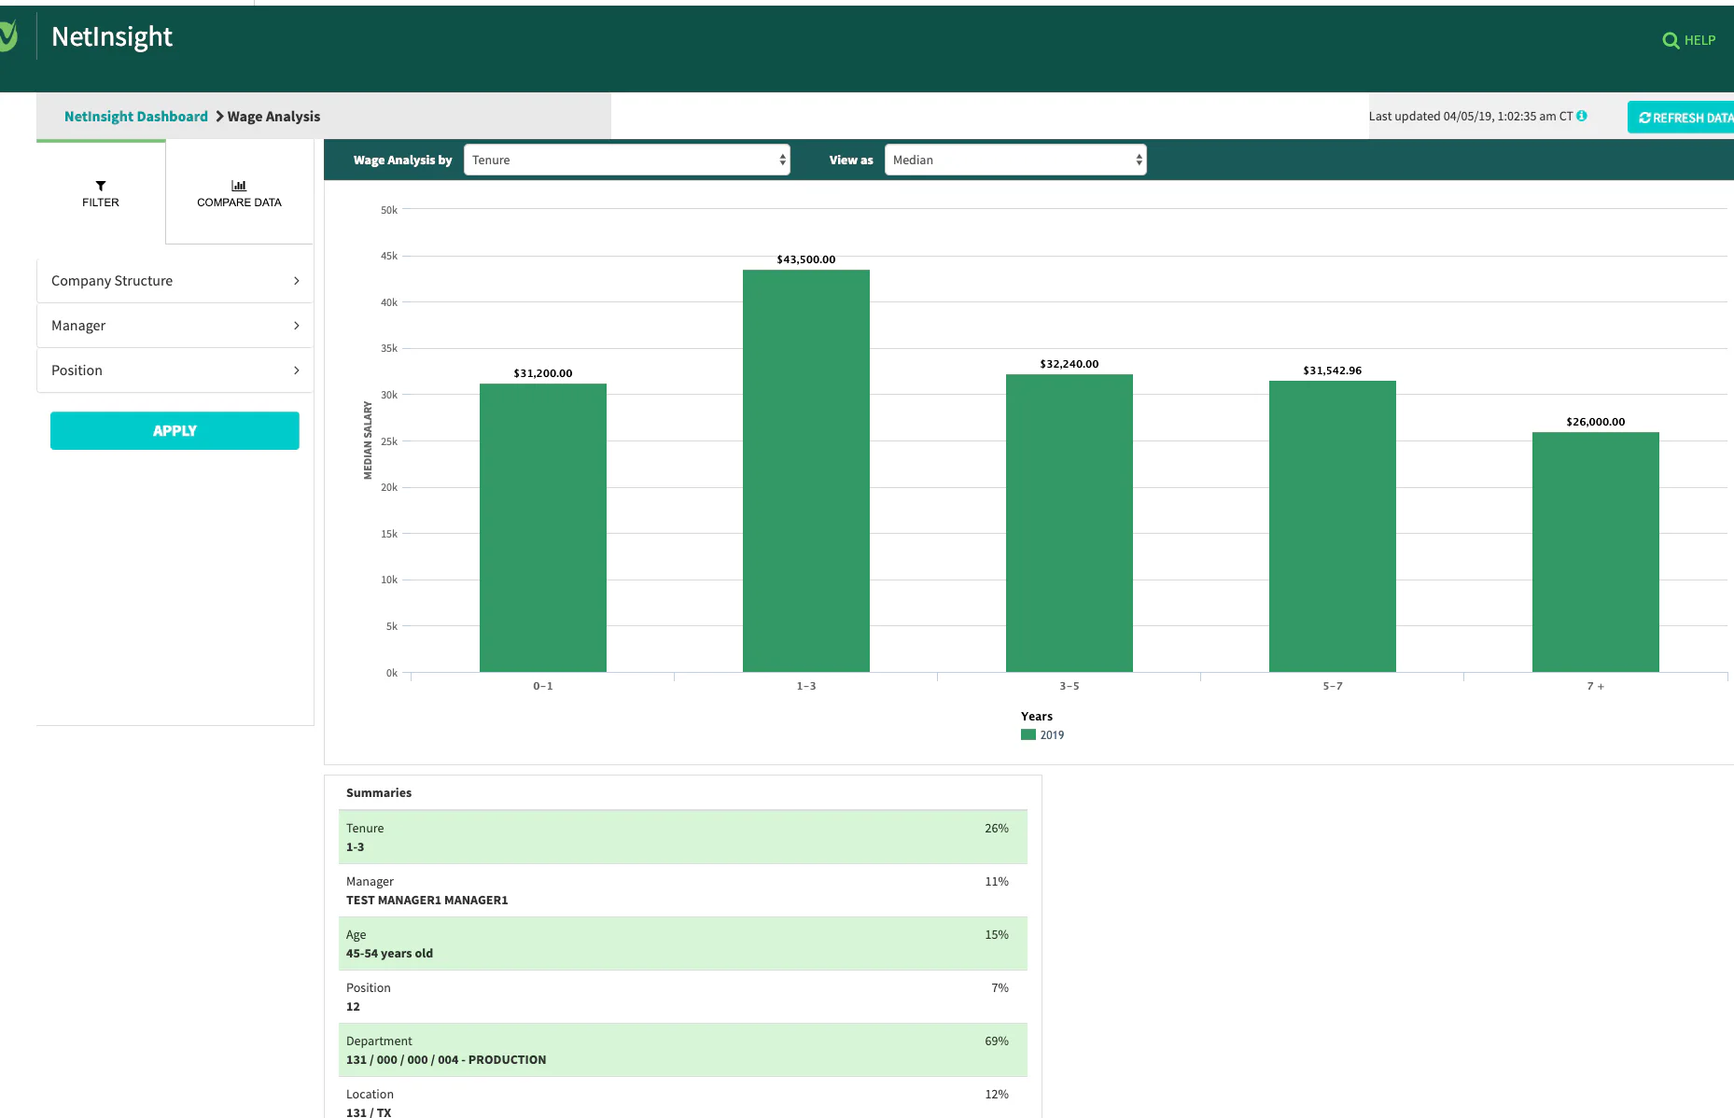This screenshot has height=1118, width=1734.
Task: Click the $26,000.00 bar label
Action: (x=1596, y=422)
